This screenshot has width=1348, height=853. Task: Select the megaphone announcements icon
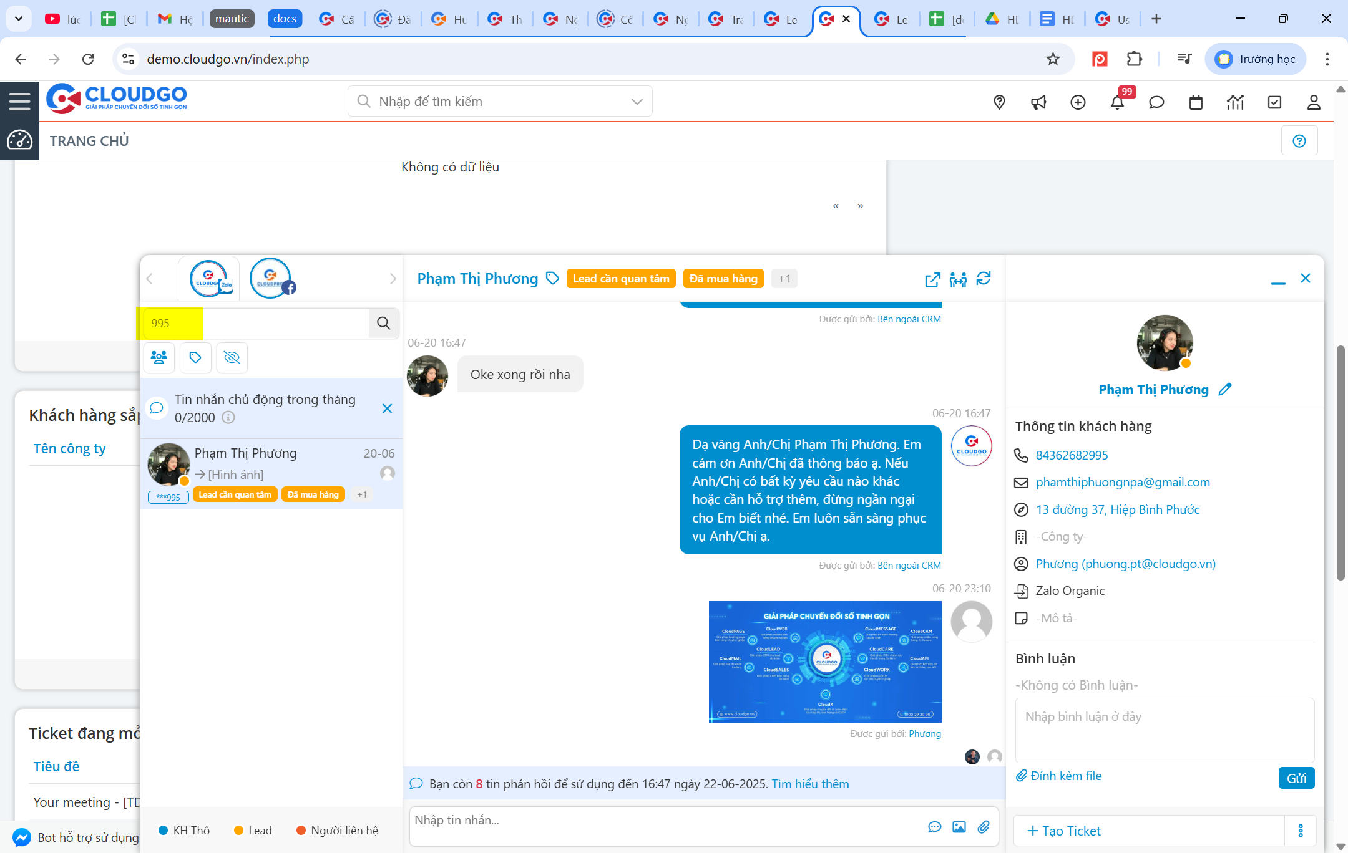pos(1038,102)
